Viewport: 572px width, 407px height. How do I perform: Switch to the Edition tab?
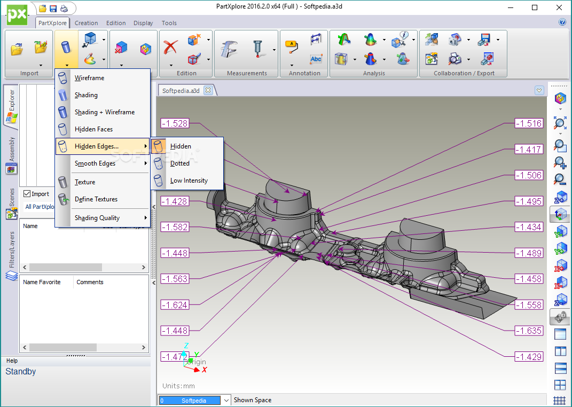(x=116, y=22)
